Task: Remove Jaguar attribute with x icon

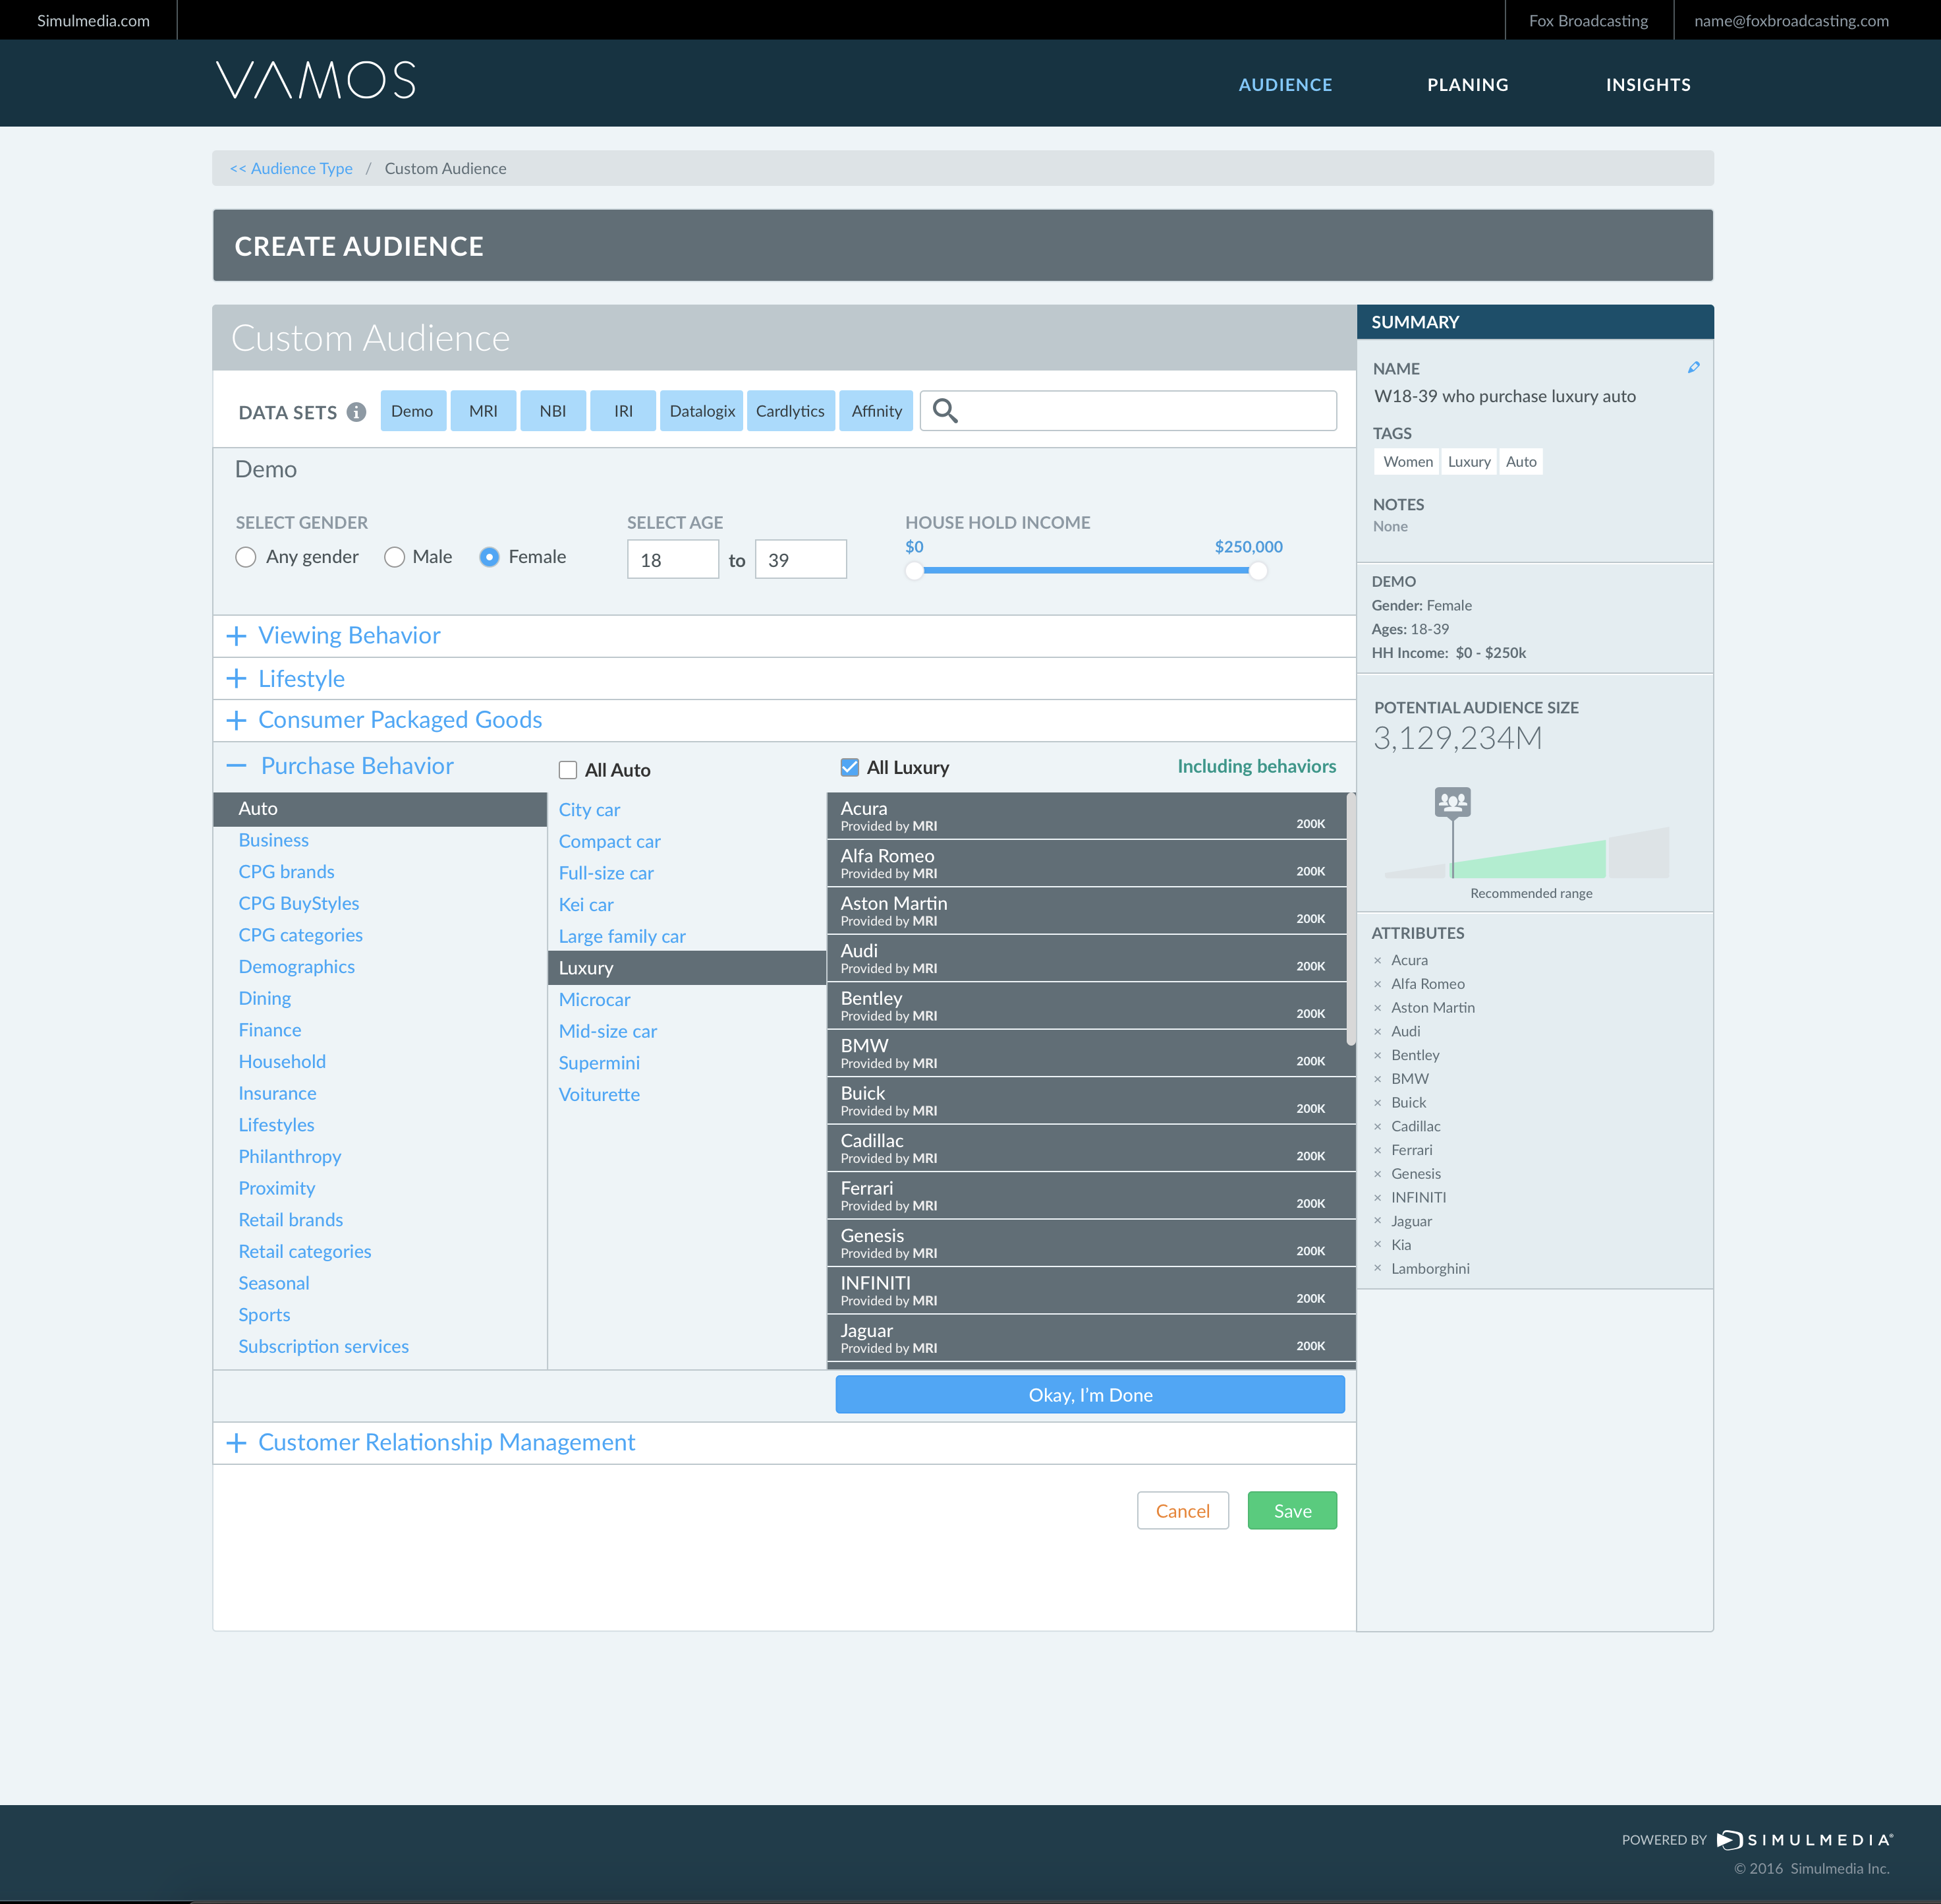Action: click(1377, 1221)
